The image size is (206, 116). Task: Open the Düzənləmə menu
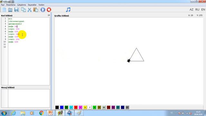11,5
